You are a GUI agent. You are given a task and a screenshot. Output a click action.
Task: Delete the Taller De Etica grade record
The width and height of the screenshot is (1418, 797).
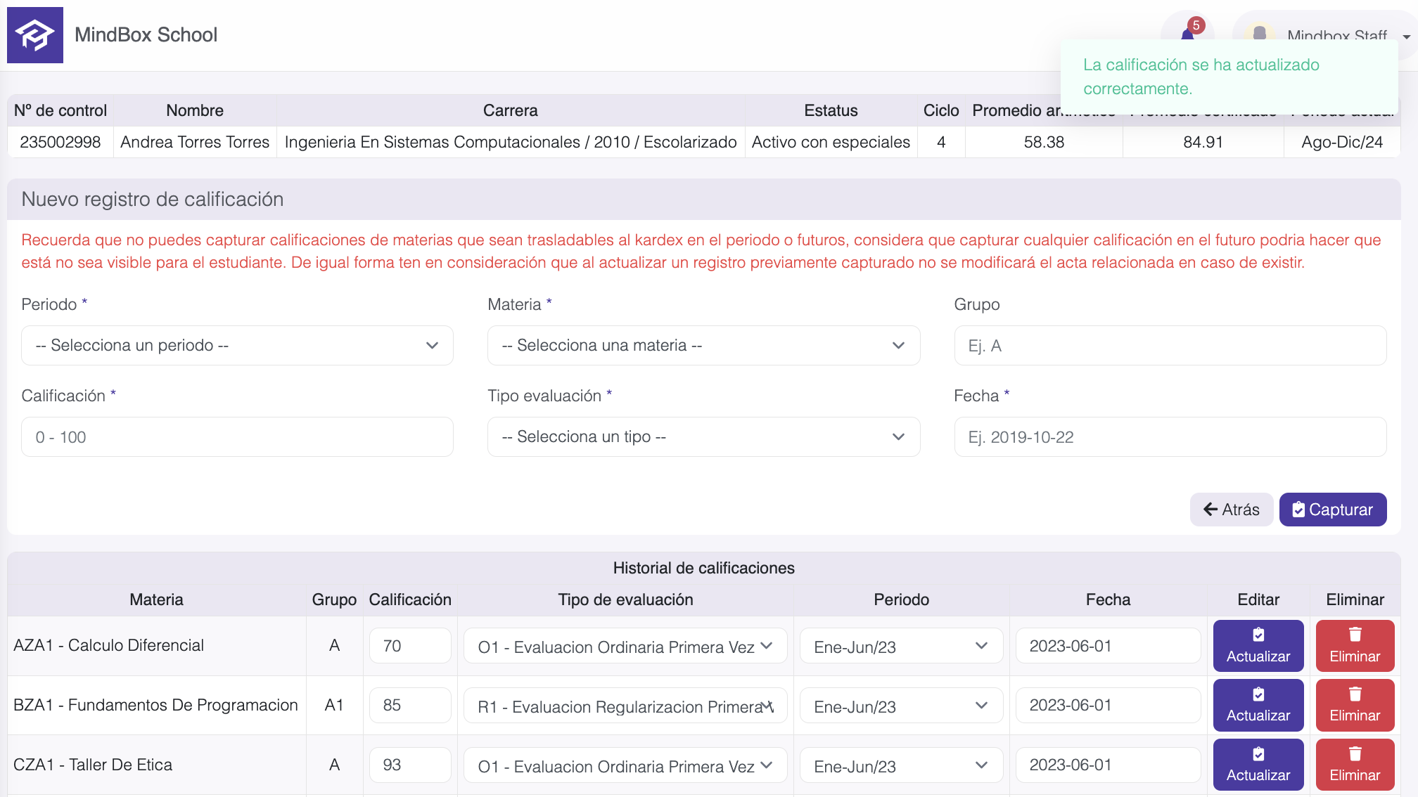tap(1355, 765)
